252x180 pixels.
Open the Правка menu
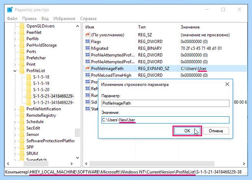(x=29, y=19)
